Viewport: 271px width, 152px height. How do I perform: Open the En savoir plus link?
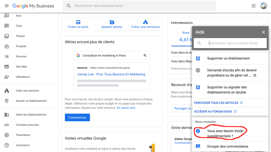point(126,108)
